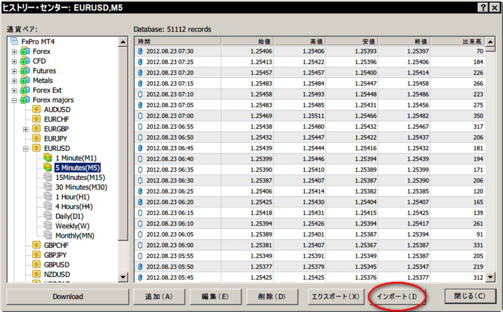The height and width of the screenshot is (312, 503).
Task: Select the Monthly(MN) timeframe
Action: (x=75, y=236)
